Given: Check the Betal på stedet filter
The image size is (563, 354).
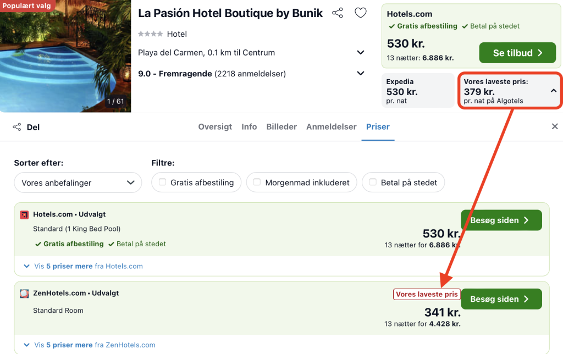Looking at the screenshot, I should click(x=373, y=182).
